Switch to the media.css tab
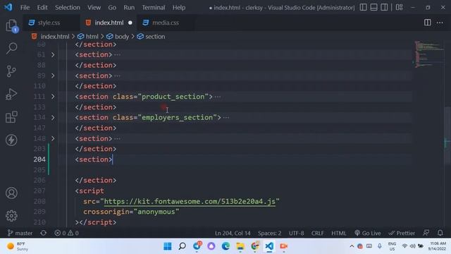Image resolution: width=451 pixels, height=254 pixels. pyautogui.click(x=166, y=23)
